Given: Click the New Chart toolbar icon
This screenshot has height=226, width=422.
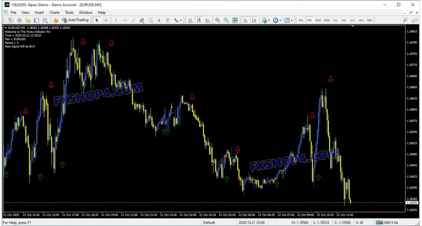Looking at the screenshot, I should [11, 20].
